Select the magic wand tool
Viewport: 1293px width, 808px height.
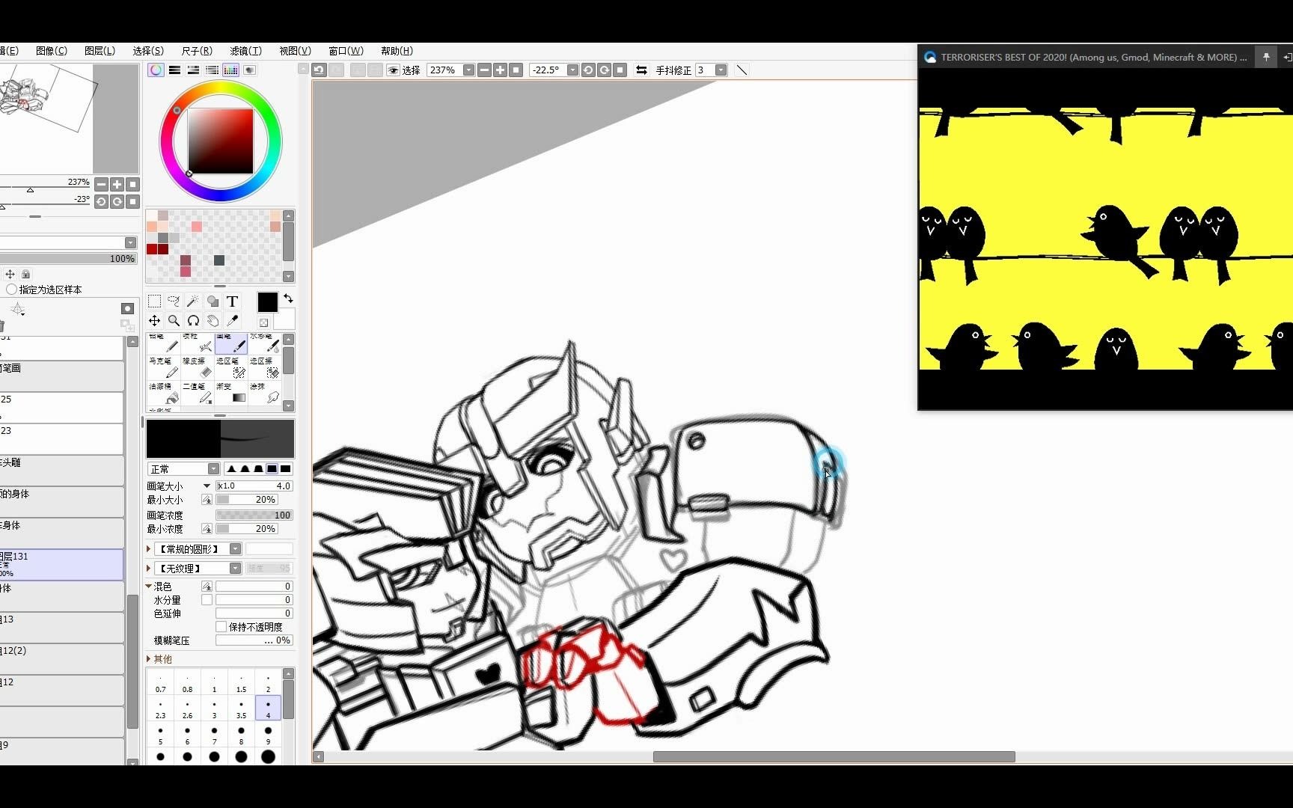click(193, 302)
